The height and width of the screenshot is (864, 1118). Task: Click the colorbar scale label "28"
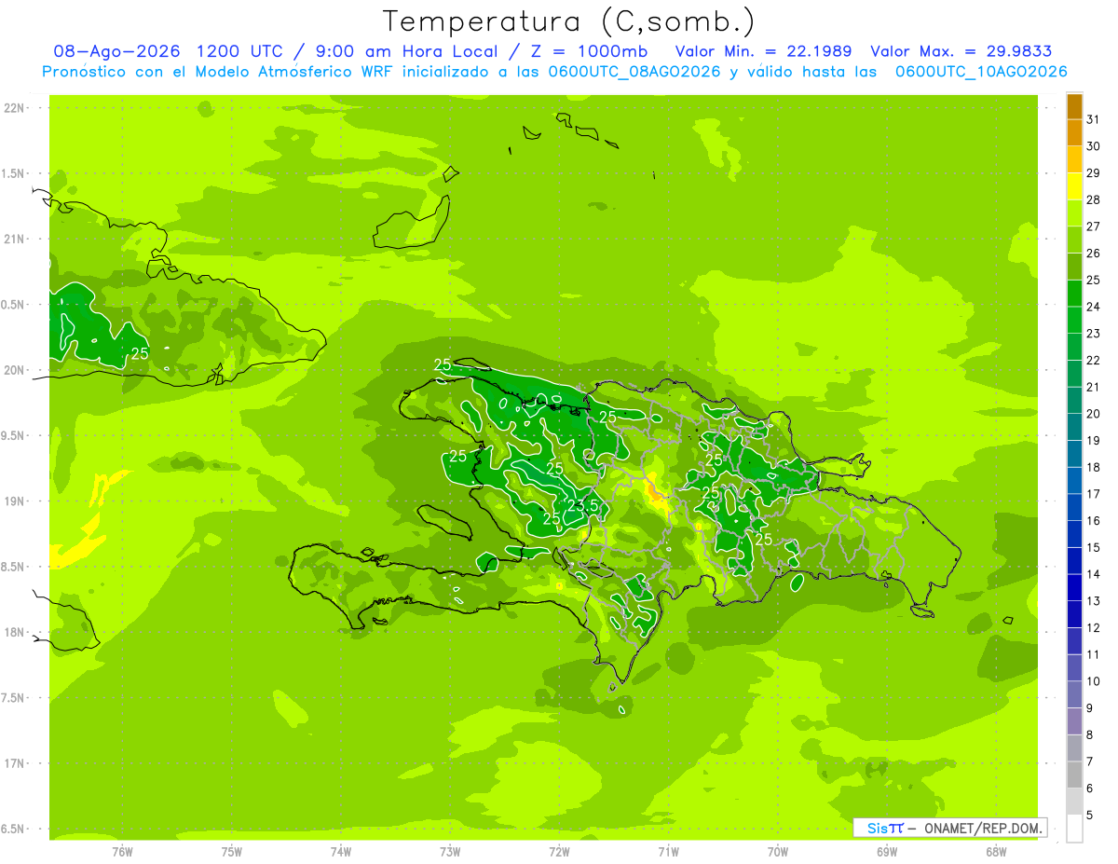tap(1093, 199)
